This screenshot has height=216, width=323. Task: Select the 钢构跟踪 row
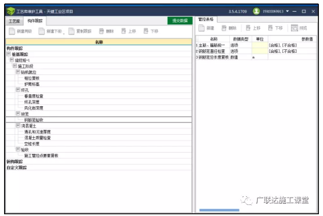[x=99, y=161]
